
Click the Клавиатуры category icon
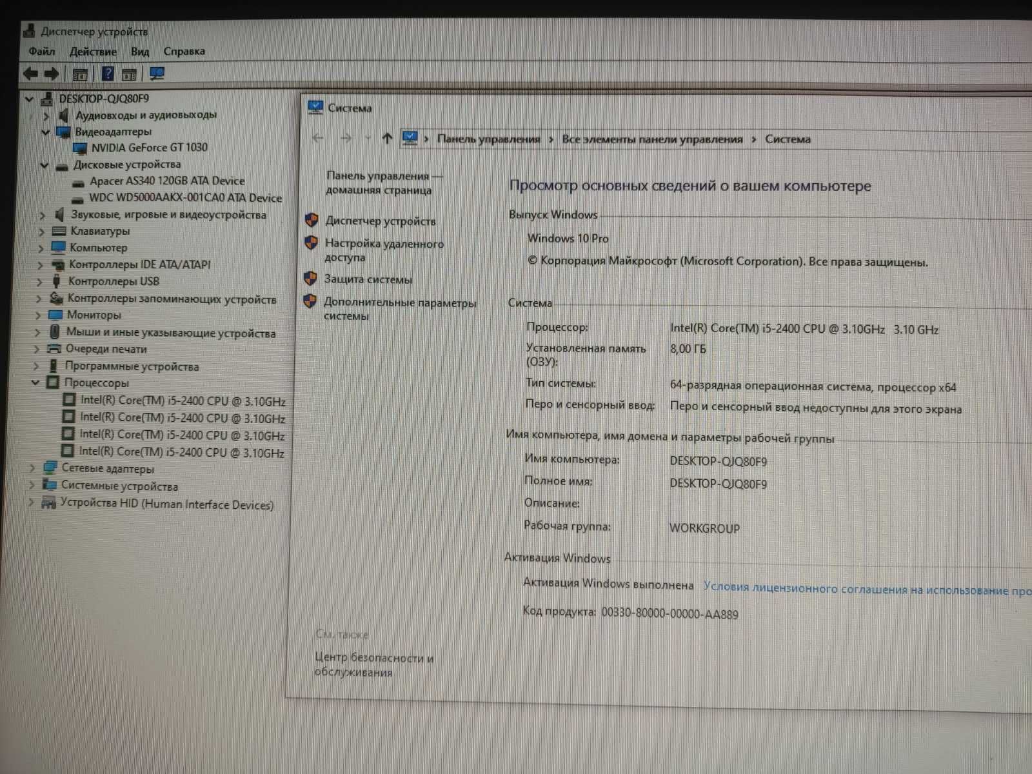click(59, 231)
